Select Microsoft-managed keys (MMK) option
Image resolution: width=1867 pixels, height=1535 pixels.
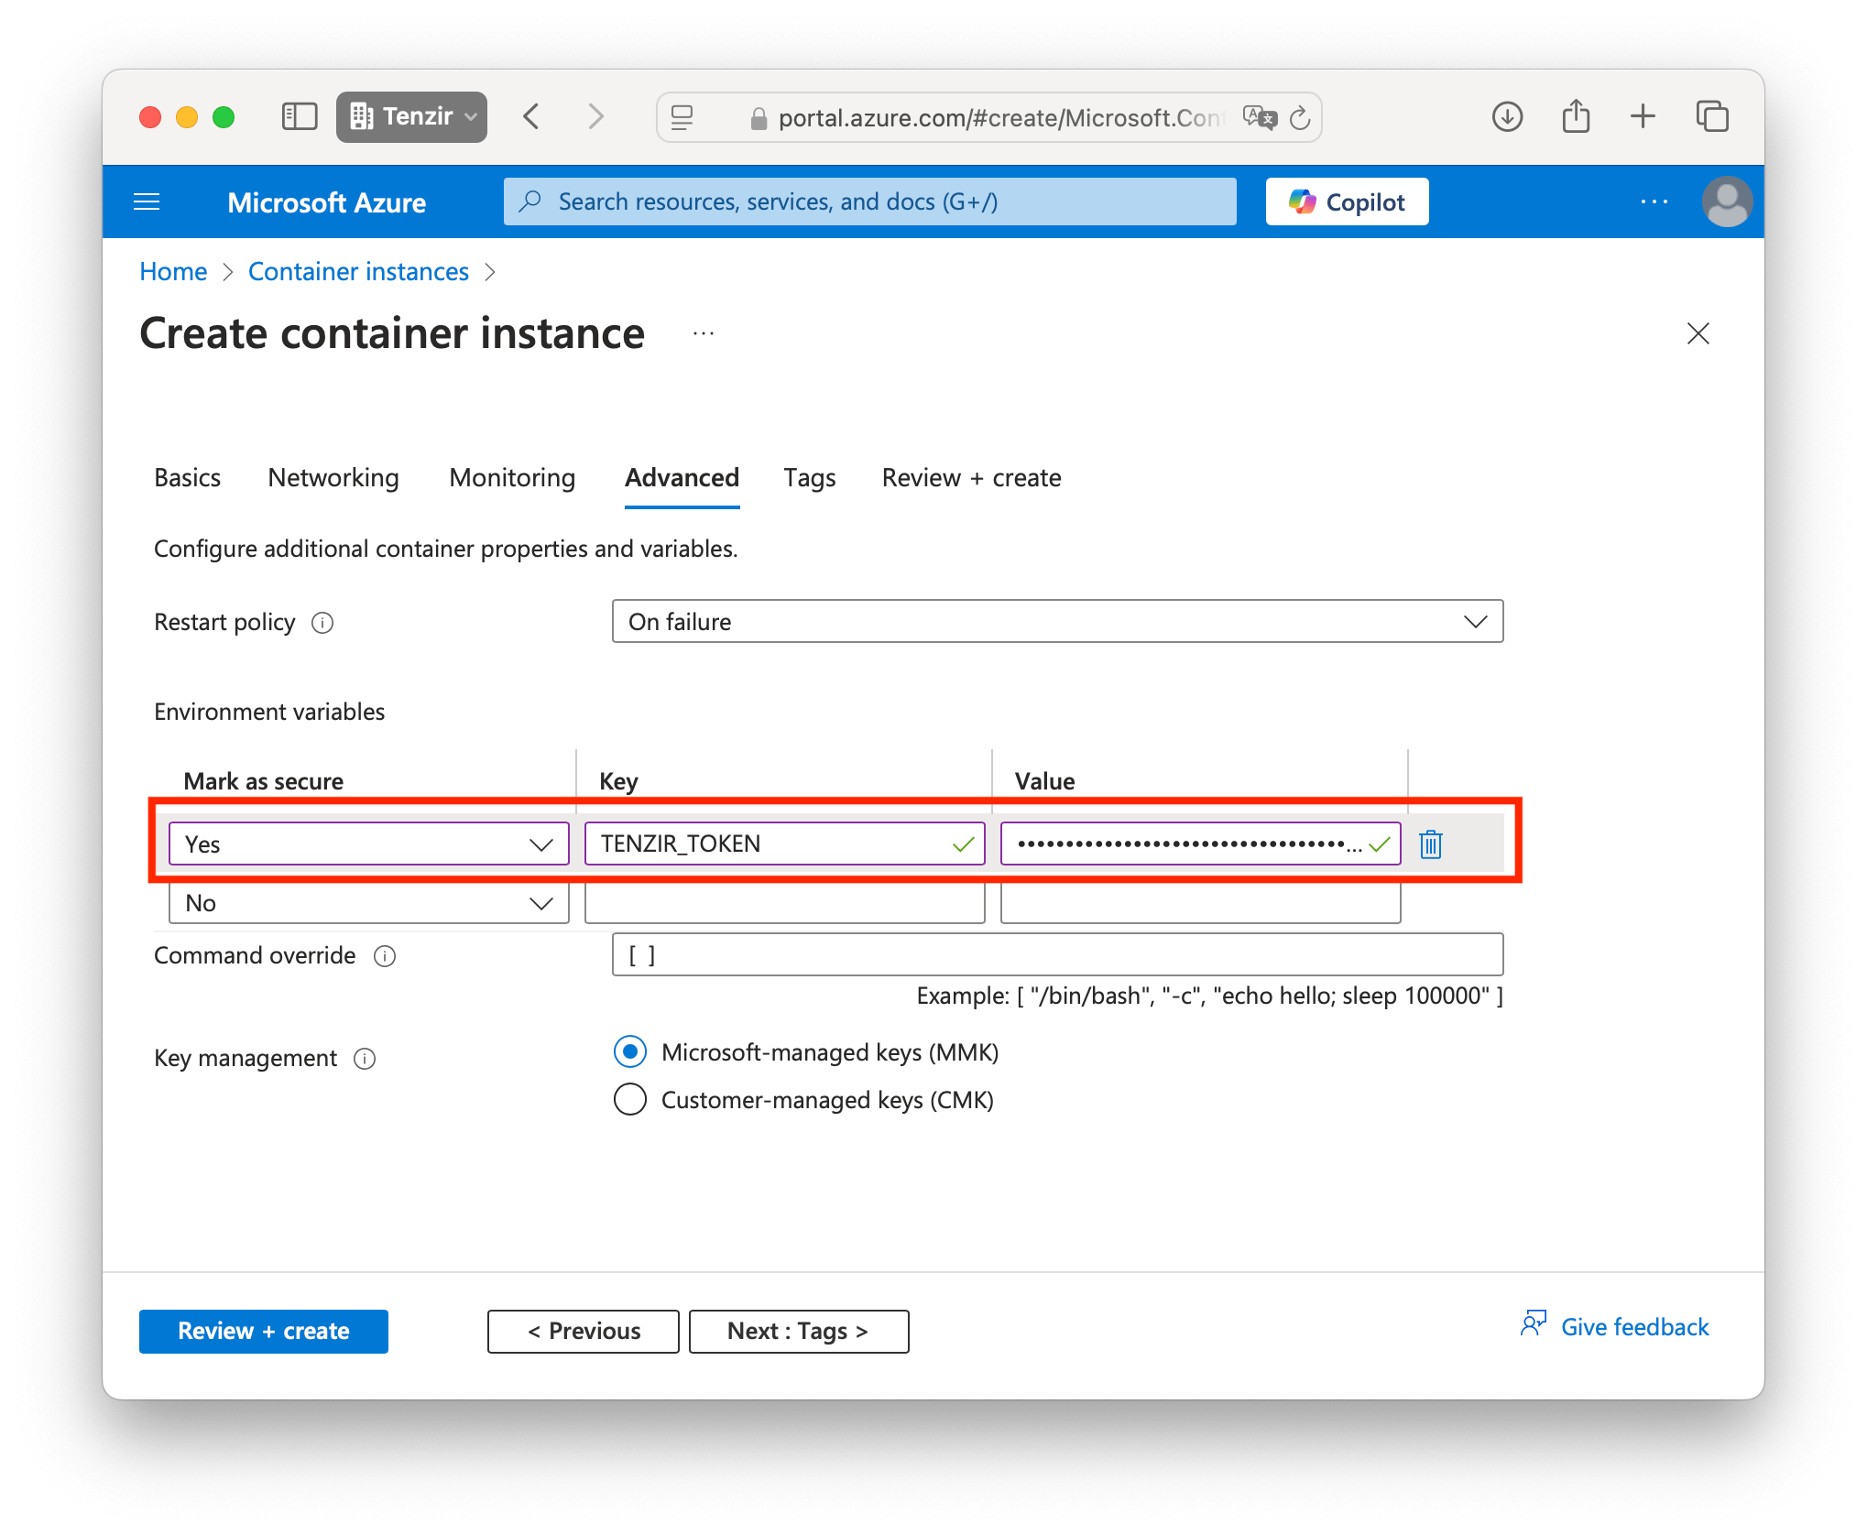(630, 1051)
